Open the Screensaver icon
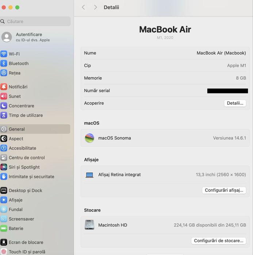253x255 pixels. pyautogui.click(x=4, y=219)
